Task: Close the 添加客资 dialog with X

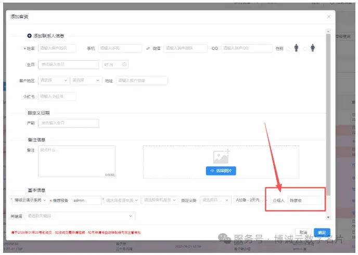Action: (329, 17)
